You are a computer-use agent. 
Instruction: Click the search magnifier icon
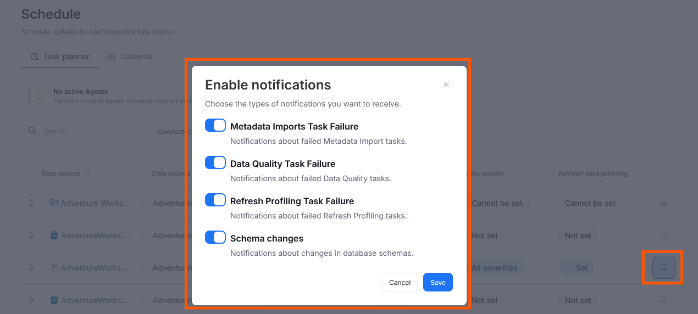33,131
